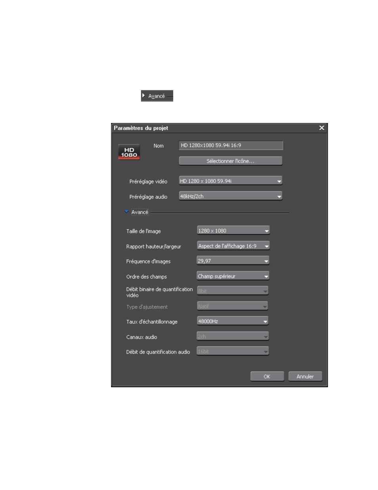Click the Ordre des champs label

pyautogui.click(x=147, y=277)
